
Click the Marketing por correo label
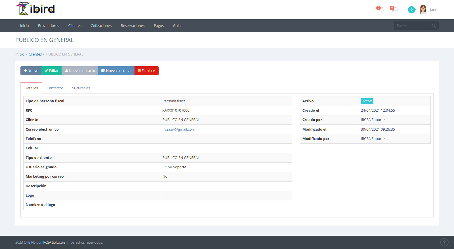point(45,176)
